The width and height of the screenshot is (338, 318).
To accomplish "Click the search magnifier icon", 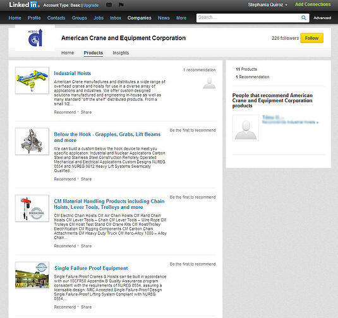I will (x=304, y=18).
